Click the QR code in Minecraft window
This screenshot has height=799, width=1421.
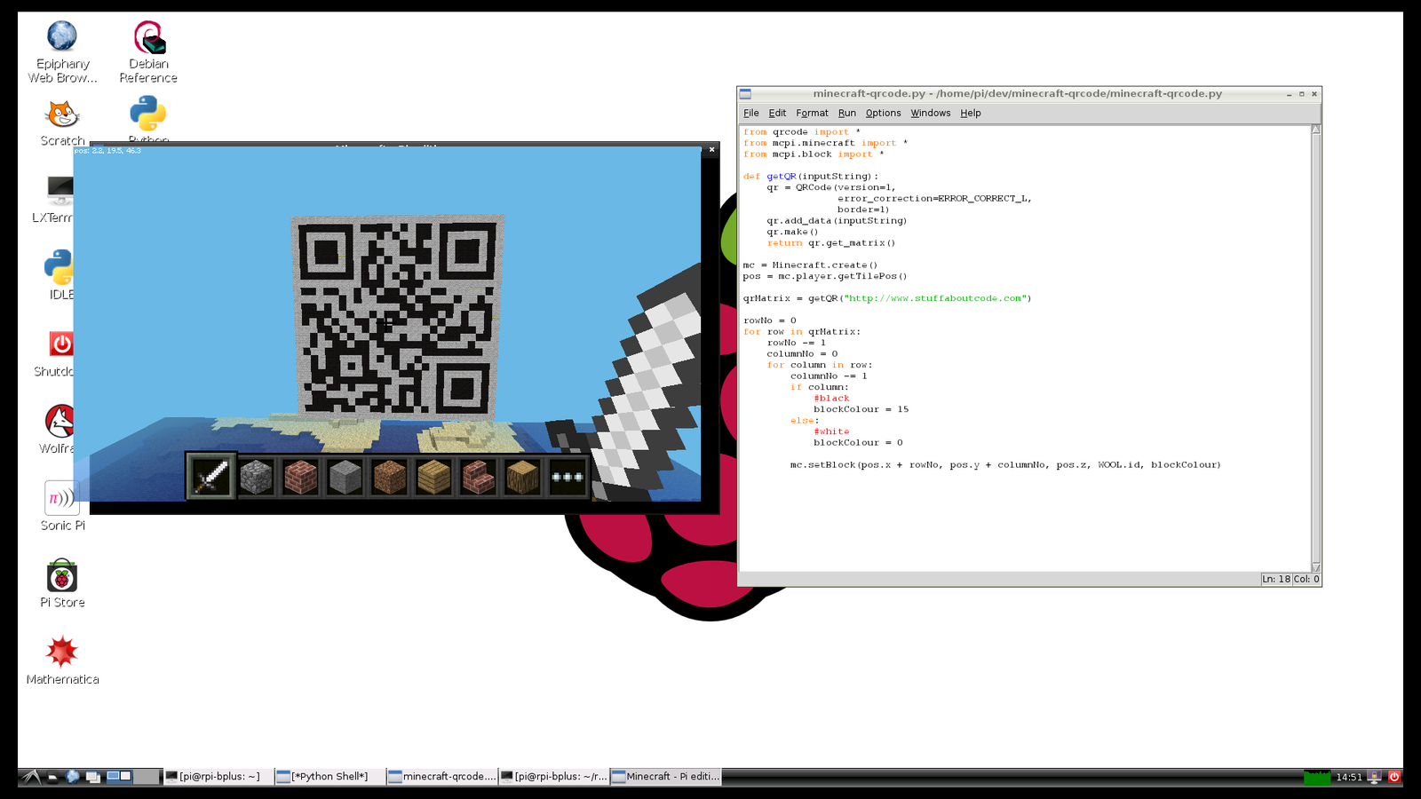pos(398,316)
